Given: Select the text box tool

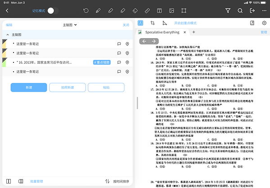Looking at the screenshot, I should tap(159, 11).
